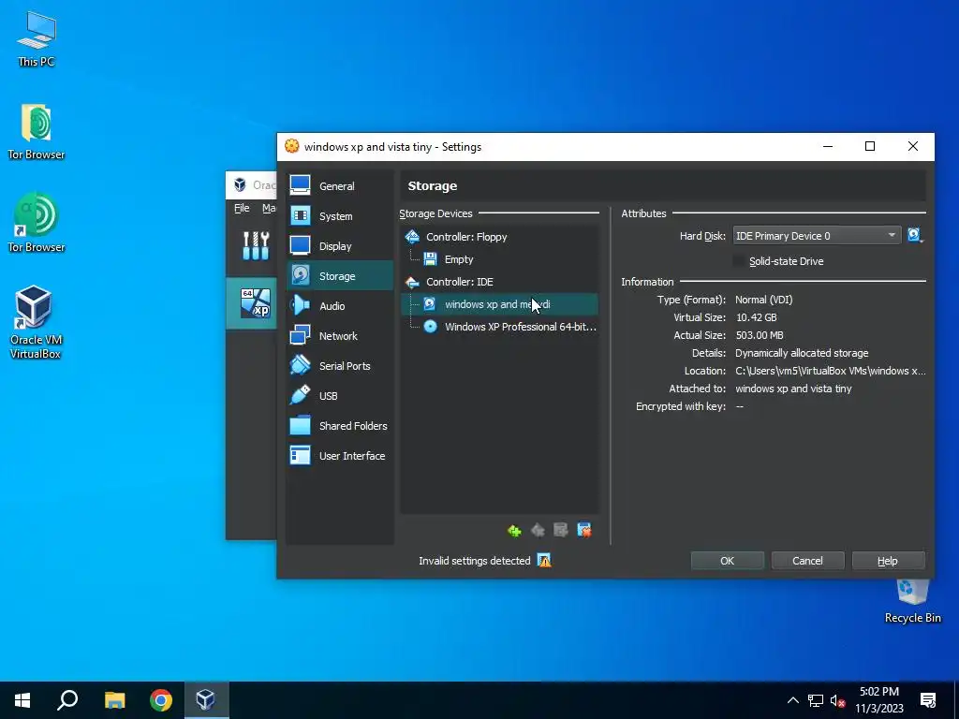
Task: Click the Oracle VM VirtualBox desktop icon
Action: pyautogui.click(x=35, y=322)
